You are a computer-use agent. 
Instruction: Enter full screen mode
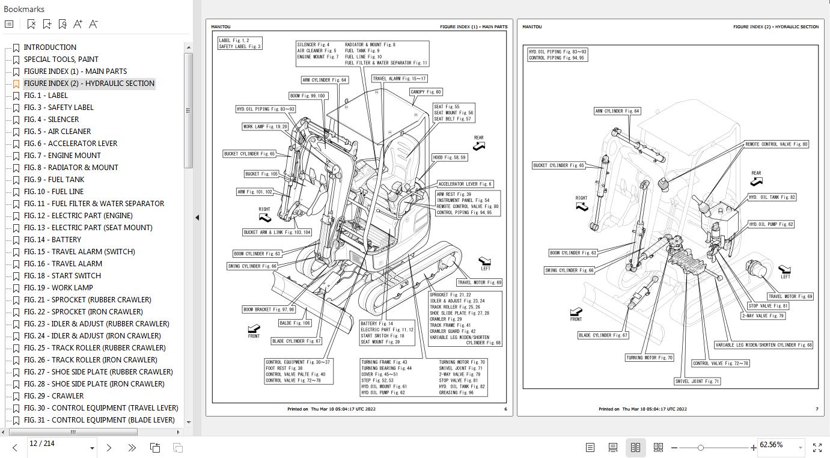pyautogui.click(x=817, y=448)
